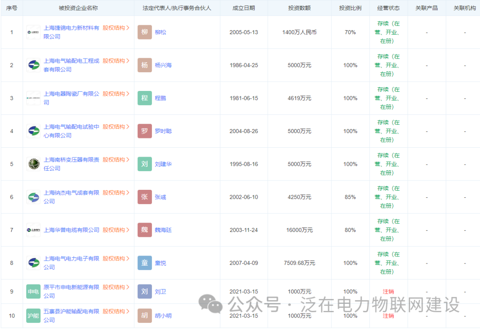Click avatar 杨 beside 杨兴海
The width and height of the screenshot is (480, 330).
tap(144, 65)
